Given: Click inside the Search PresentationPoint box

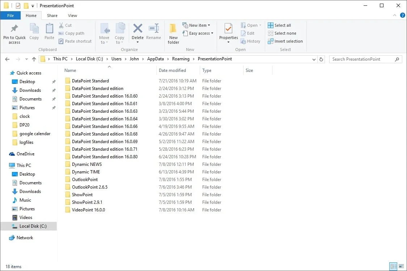Looking at the screenshot, I should [x=362, y=59].
